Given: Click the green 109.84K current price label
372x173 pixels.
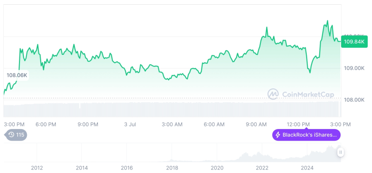Looking at the screenshot, I should 354,42.
